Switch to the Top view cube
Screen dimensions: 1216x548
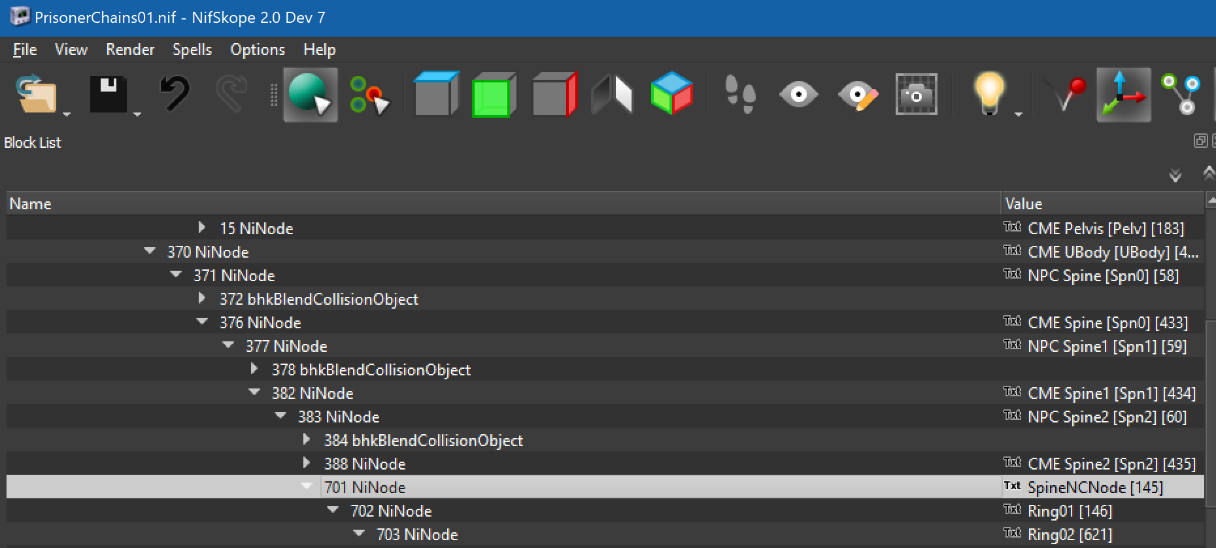[436, 94]
